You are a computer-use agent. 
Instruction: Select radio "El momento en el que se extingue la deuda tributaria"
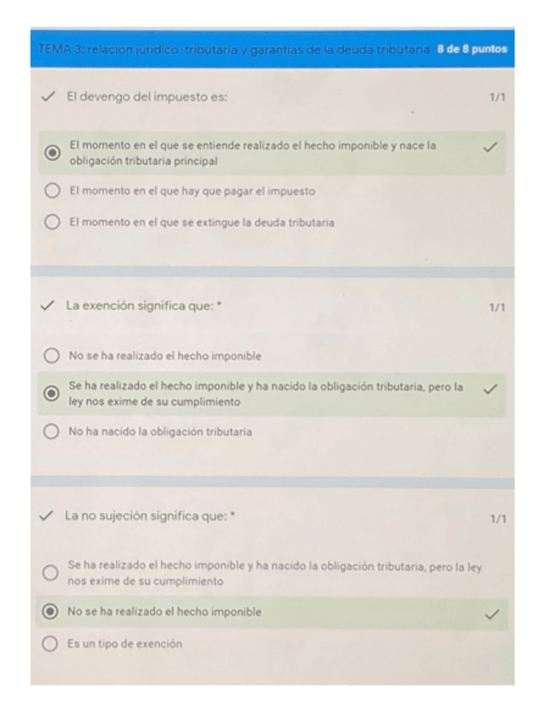click(52, 223)
